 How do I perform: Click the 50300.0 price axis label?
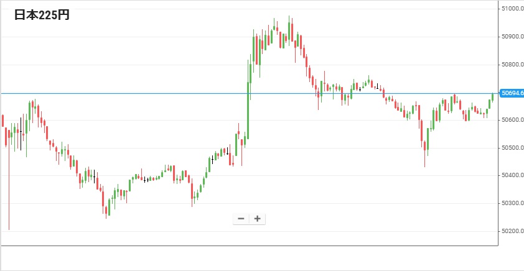512,203
